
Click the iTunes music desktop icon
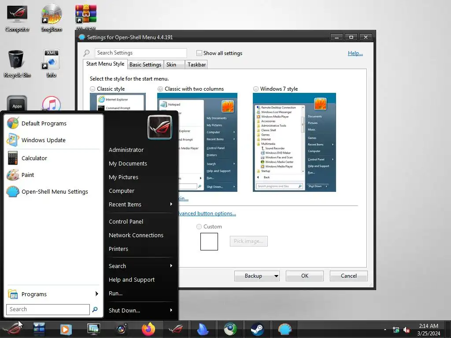(x=51, y=103)
